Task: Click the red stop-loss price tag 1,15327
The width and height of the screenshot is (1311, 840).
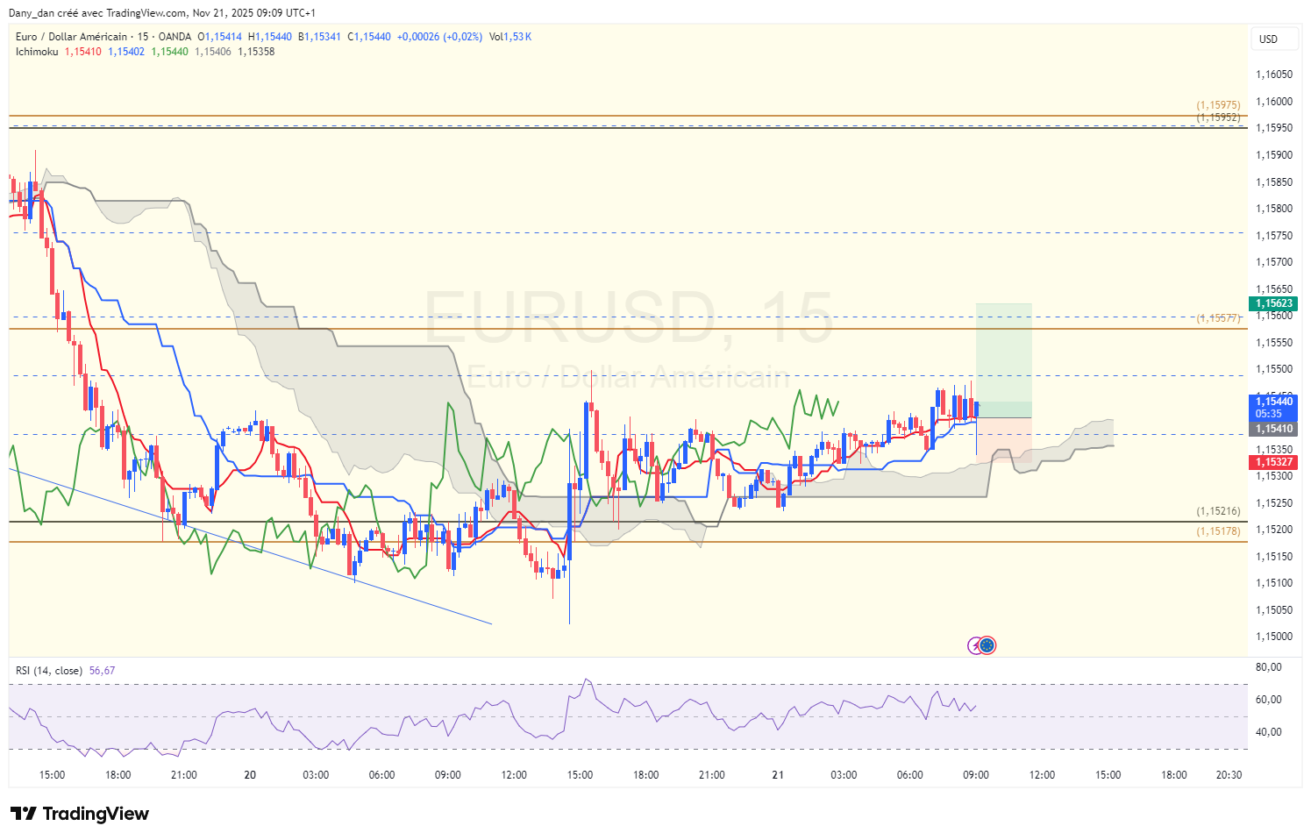Action: [1273, 462]
